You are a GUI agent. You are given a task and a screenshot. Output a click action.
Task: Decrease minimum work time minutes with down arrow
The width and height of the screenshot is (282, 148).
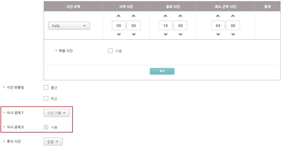[233, 34]
